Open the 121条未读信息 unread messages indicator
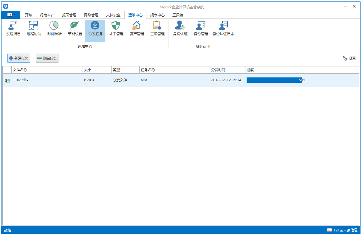Image resolution: width=362 pixels, height=235 pixels. click(342, 230)
